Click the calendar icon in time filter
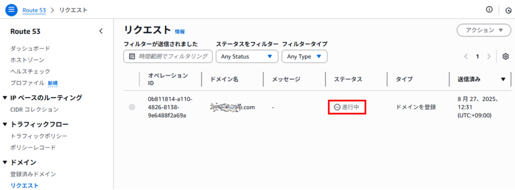 [x=132, y=56]
